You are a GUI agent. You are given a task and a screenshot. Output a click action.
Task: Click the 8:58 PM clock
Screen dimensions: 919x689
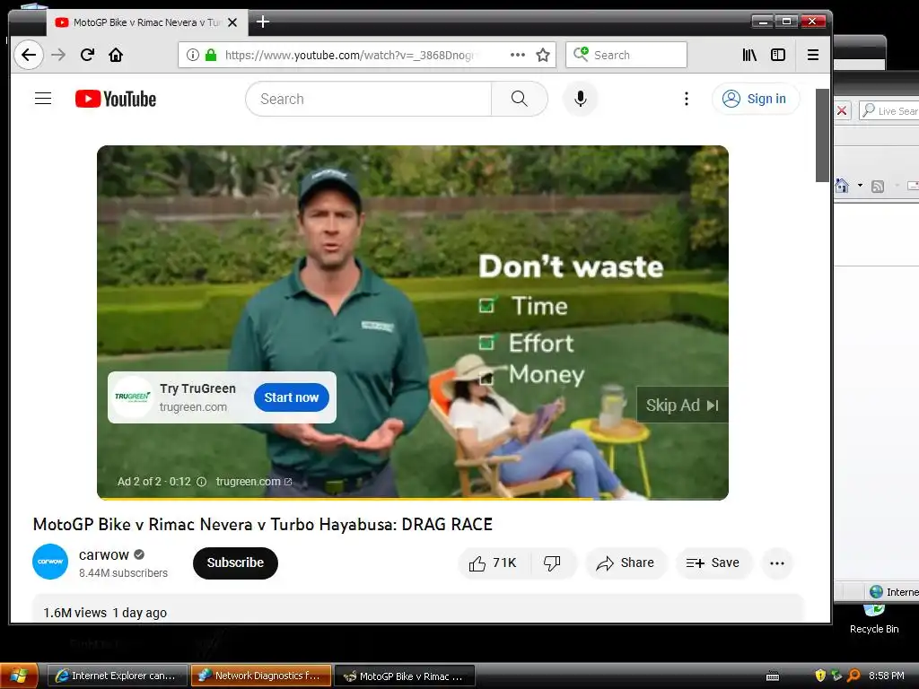886,676
